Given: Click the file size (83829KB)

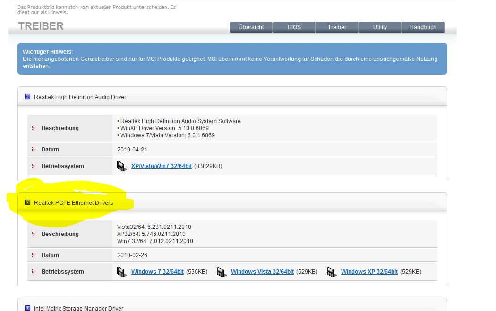Looking at the screenshot, I should pyautogui.click(x=208, y=166).
